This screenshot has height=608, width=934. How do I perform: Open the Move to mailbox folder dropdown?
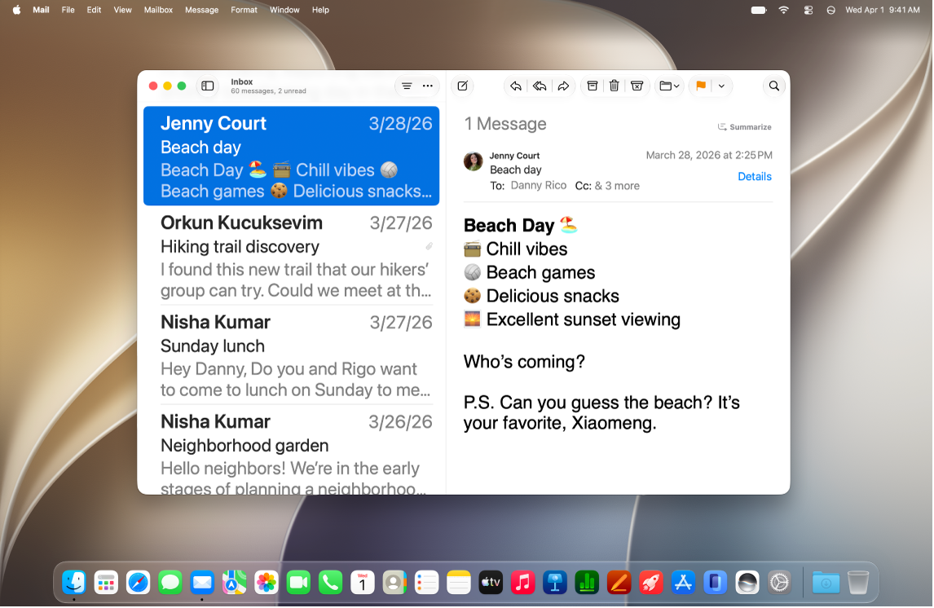coord(669,86)
